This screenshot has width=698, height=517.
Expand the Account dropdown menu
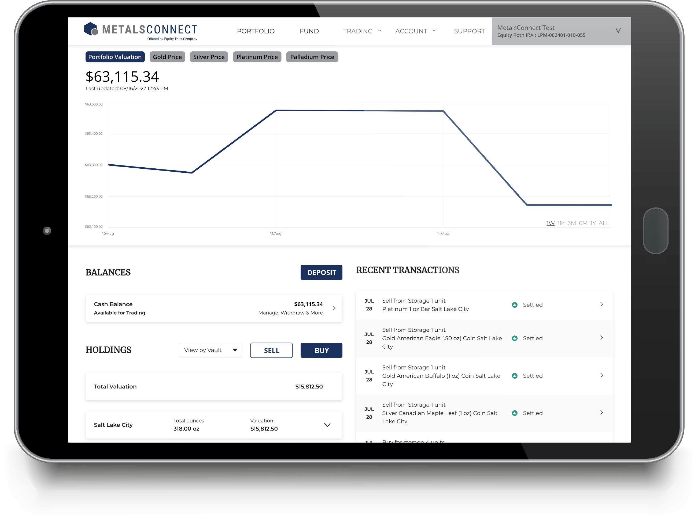point(416,31)
